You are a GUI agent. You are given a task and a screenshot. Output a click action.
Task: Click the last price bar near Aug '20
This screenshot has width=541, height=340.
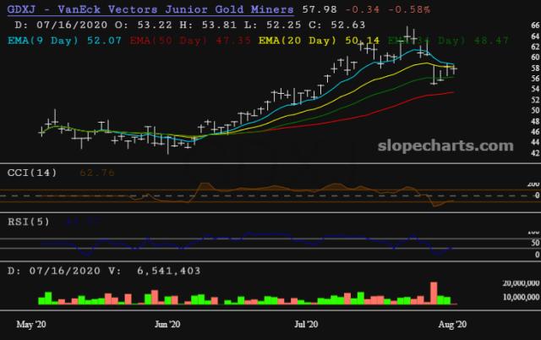click(x=454, y=69)
